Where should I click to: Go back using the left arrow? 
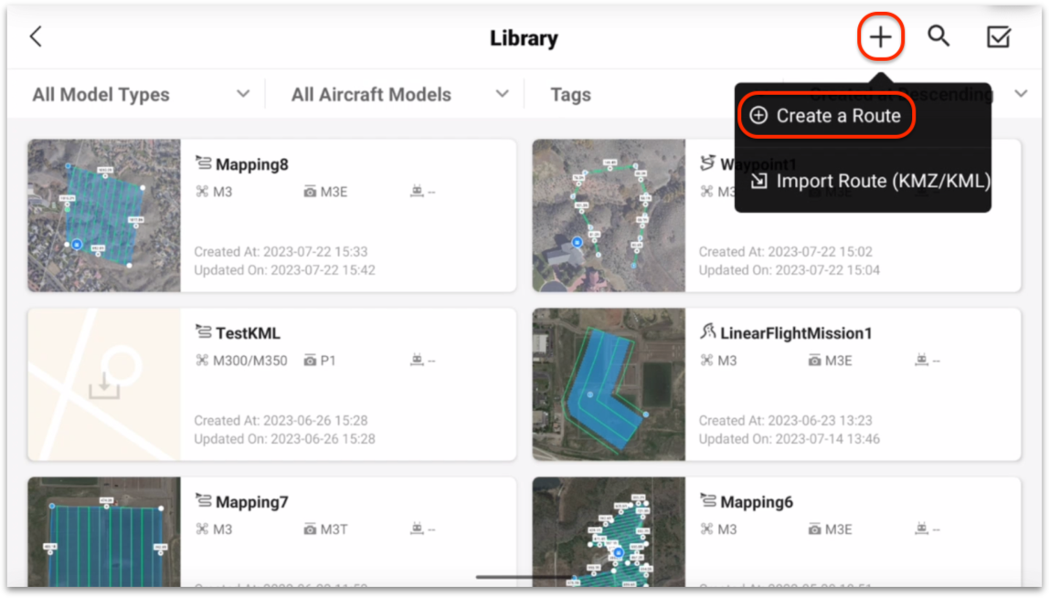(x=37, y=37)
